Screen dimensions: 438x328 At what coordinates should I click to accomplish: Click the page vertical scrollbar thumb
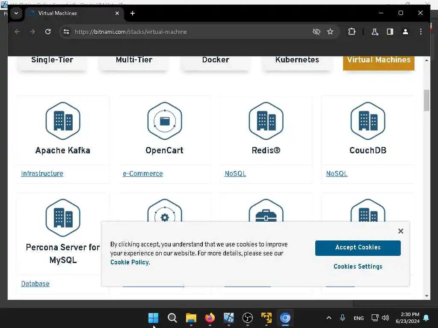[426, 100]
